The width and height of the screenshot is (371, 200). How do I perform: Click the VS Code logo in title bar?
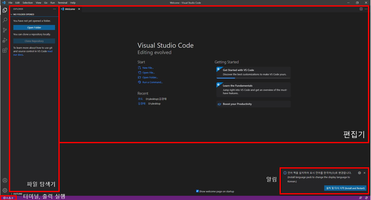(4, 3)
